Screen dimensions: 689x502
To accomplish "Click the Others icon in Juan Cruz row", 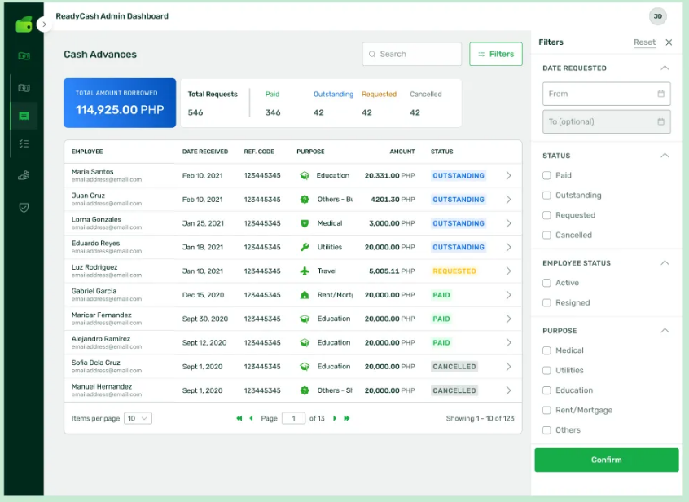I will click(x=305, y=199).
